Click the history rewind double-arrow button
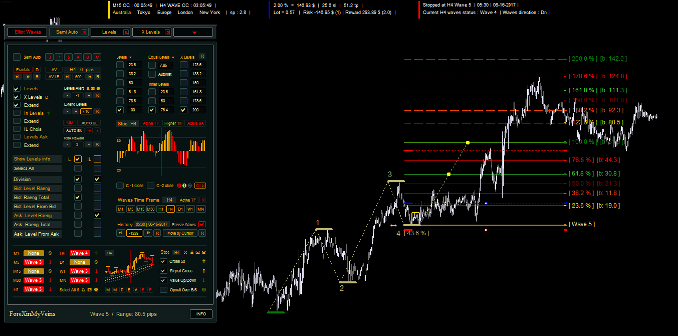Viewport: 678px width, 336px height. (120, 233)
